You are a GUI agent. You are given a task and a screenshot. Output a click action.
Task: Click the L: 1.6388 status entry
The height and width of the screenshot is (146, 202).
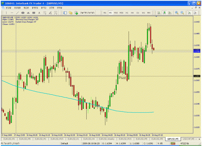(135, 143)
